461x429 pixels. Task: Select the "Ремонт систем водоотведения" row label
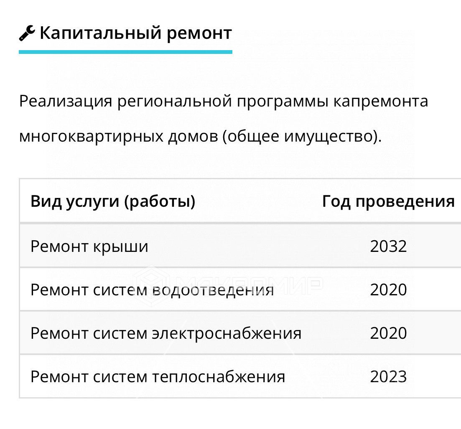[x=152, y=289]
